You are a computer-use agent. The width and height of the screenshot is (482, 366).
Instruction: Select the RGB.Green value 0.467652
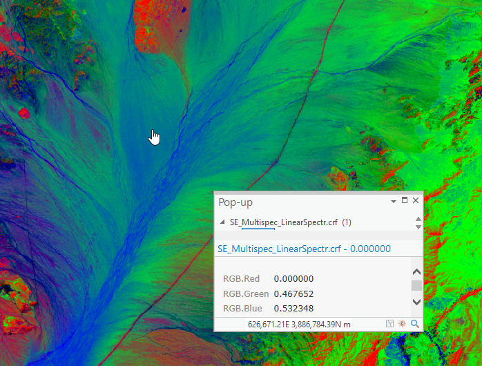[293, 293]
